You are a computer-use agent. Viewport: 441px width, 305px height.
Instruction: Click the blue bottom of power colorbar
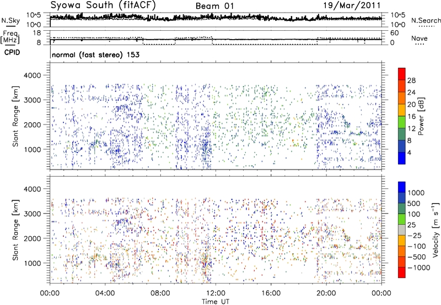(402, 158)
